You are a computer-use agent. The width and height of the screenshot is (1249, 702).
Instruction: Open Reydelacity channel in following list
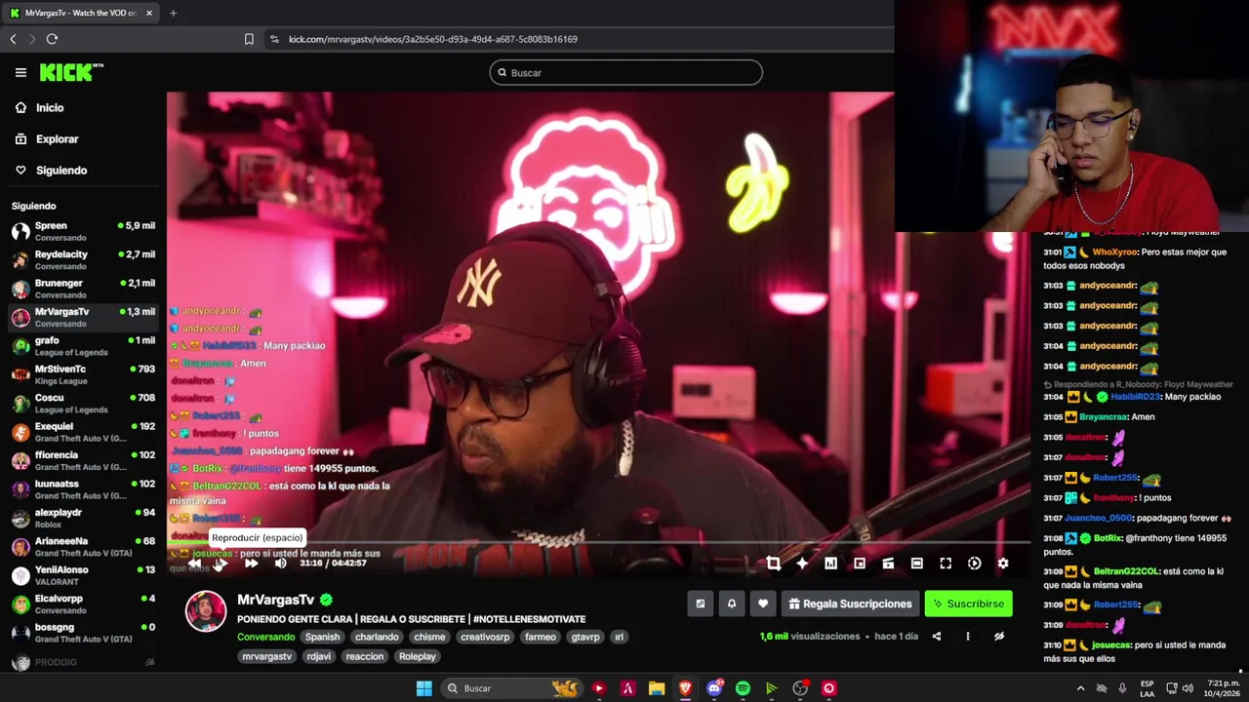(83, 259)
